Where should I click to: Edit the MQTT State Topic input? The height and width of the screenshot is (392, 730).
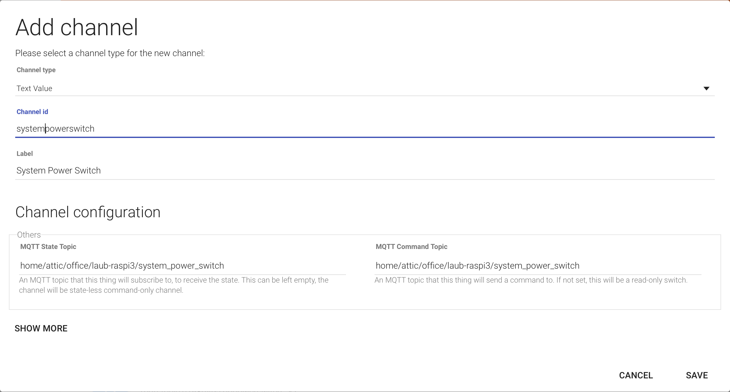[x=182, y=266]
